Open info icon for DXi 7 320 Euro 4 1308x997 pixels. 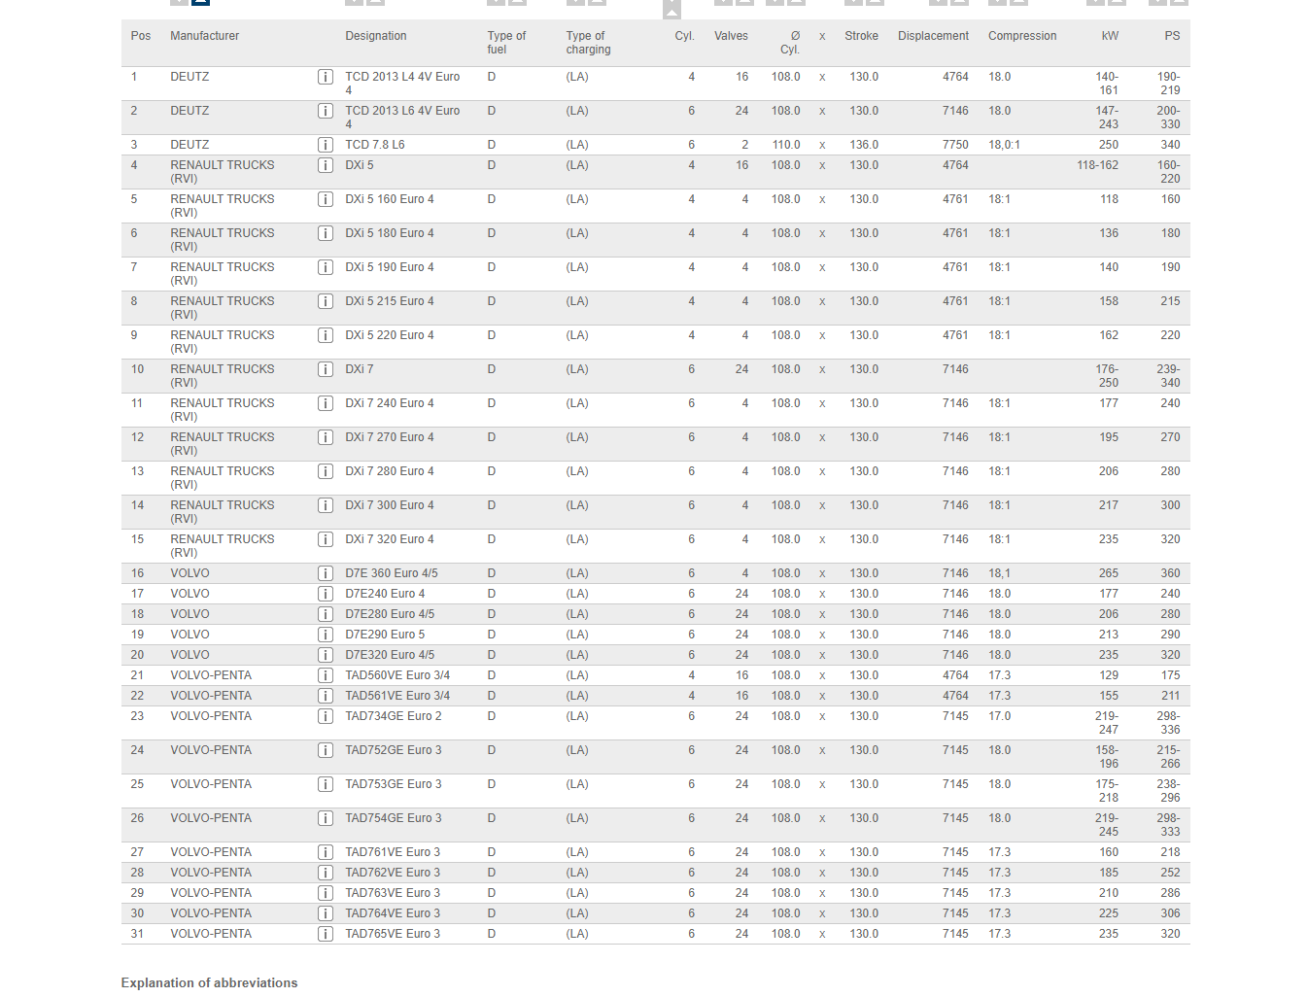pos(326,539)
